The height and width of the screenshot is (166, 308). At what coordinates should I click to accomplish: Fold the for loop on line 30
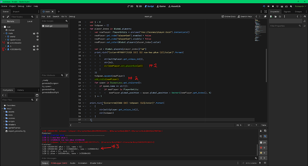[x=83, y=29]
